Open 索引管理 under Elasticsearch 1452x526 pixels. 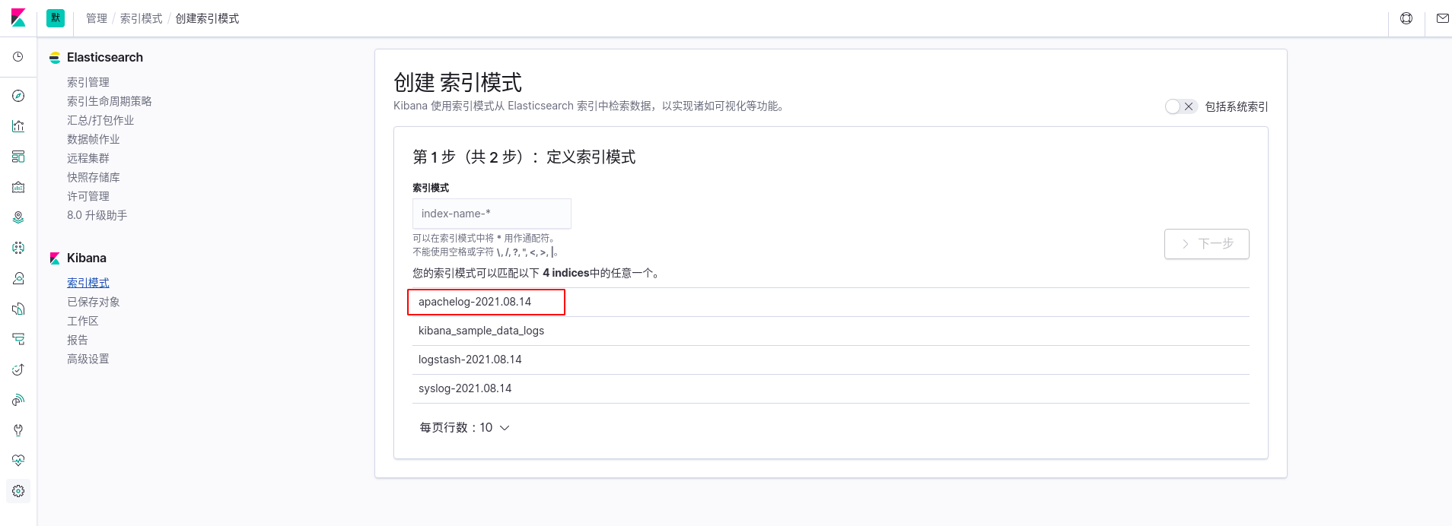pos(88,82)
